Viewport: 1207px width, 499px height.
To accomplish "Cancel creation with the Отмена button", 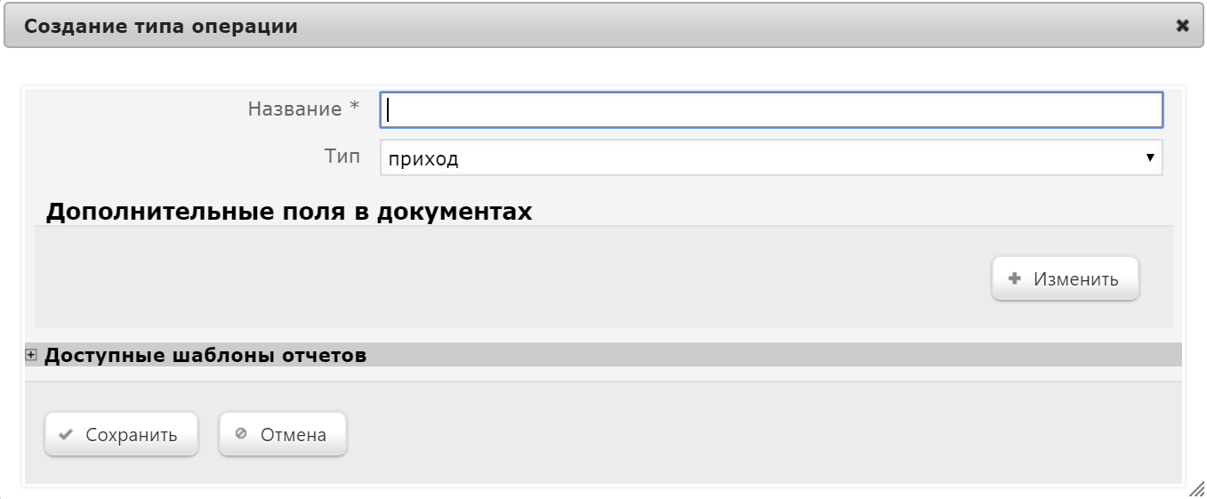I will 283,434.
